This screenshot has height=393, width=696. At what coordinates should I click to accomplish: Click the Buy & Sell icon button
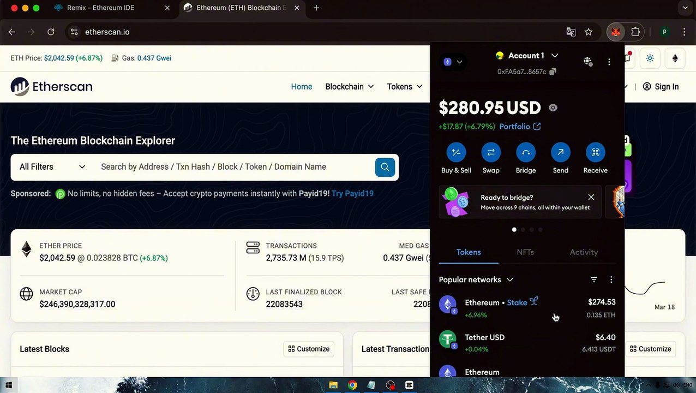click(x=456, y=152)
